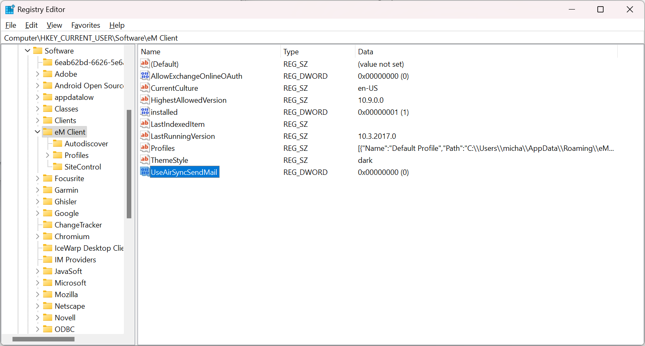Click installed row's 0x00000001 (1) data
Screen dimensions: 645x346
pos(383,112)
